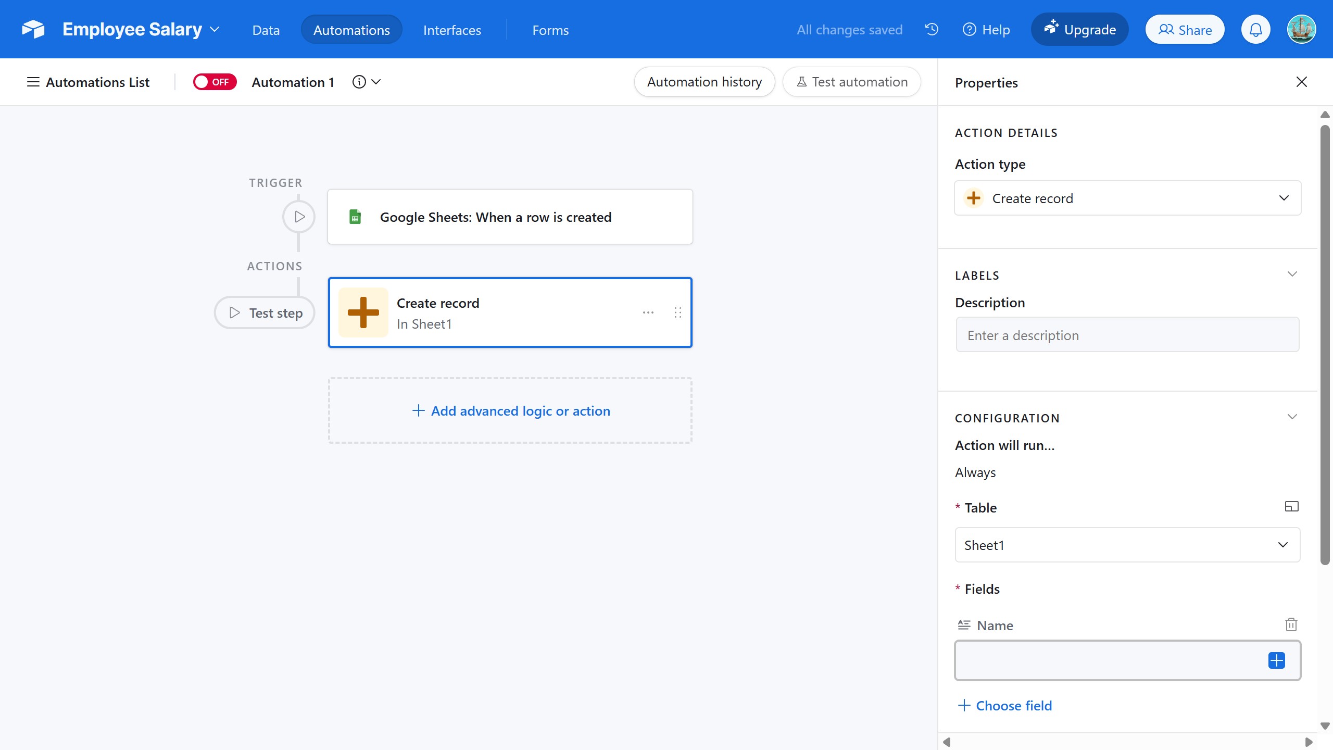Click the orange plus Create record icon
The image size is (1333, 750).
click(x=363, y=312)
